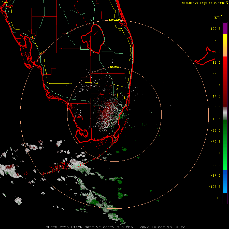
Task: Click the 61.2 velocity scale value
Action: 217,63
